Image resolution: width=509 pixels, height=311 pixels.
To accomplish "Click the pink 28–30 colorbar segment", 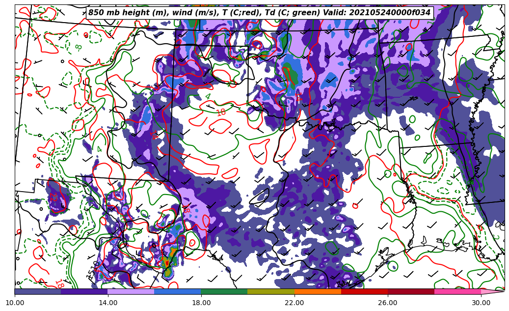I will point(457,291).
